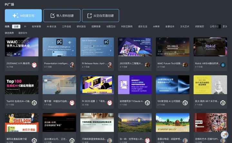Click author avatar on Top100 生成式AI card
The height and width of the screenshot is (143, 232).
[x=34, y=103]
